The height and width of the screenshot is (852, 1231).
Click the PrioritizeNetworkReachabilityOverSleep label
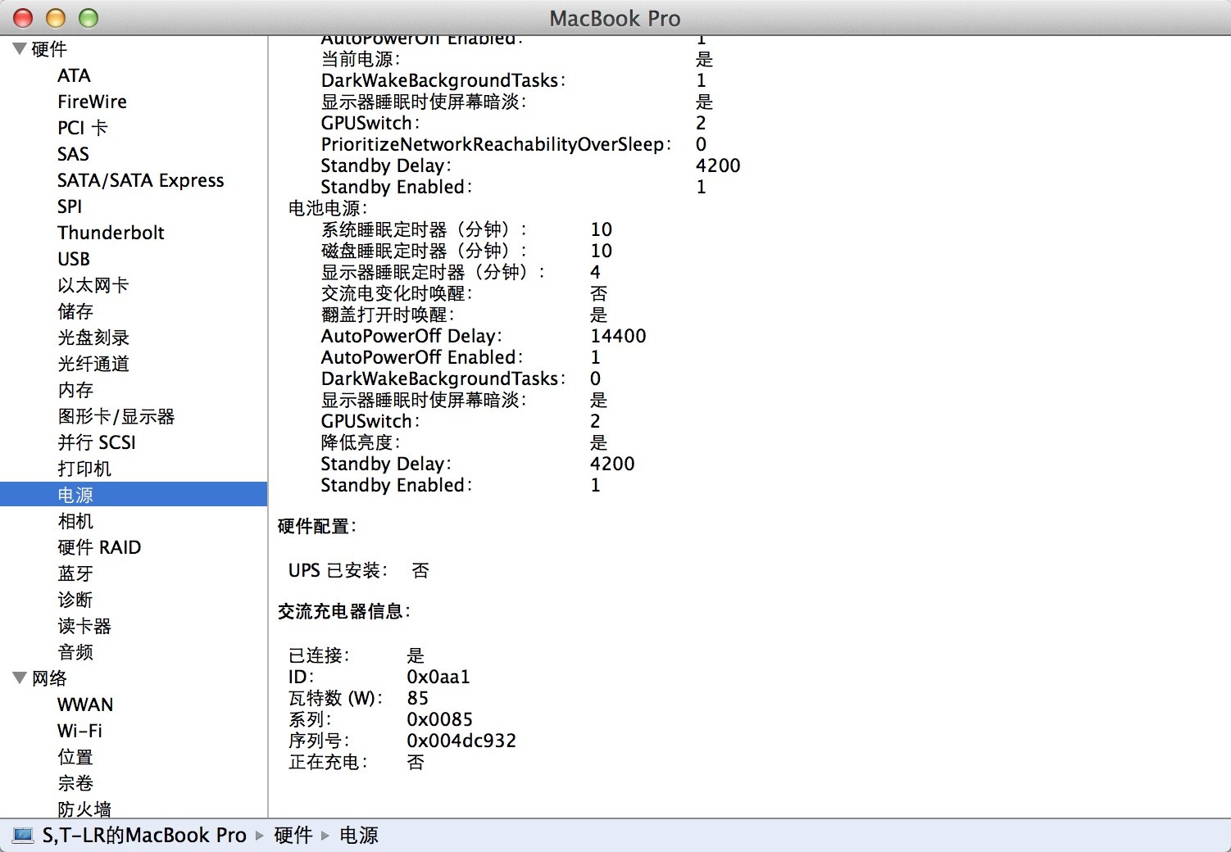click(x=496, y=144)
